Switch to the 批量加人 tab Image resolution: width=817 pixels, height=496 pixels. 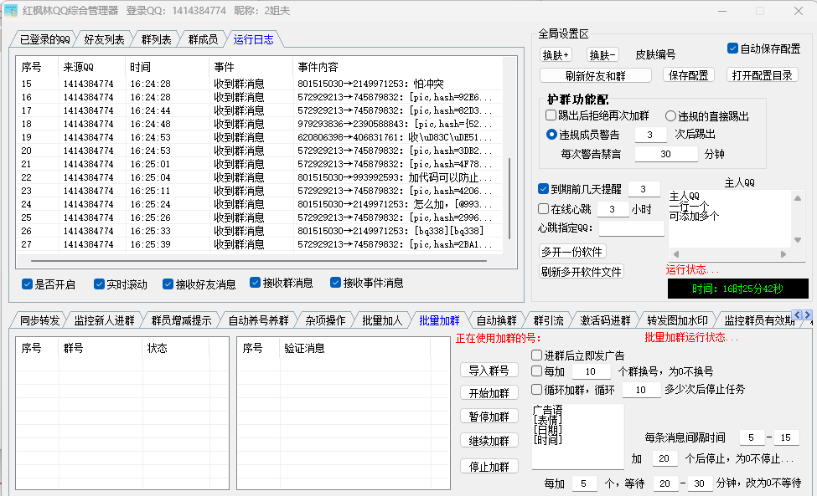coord(382,320)
